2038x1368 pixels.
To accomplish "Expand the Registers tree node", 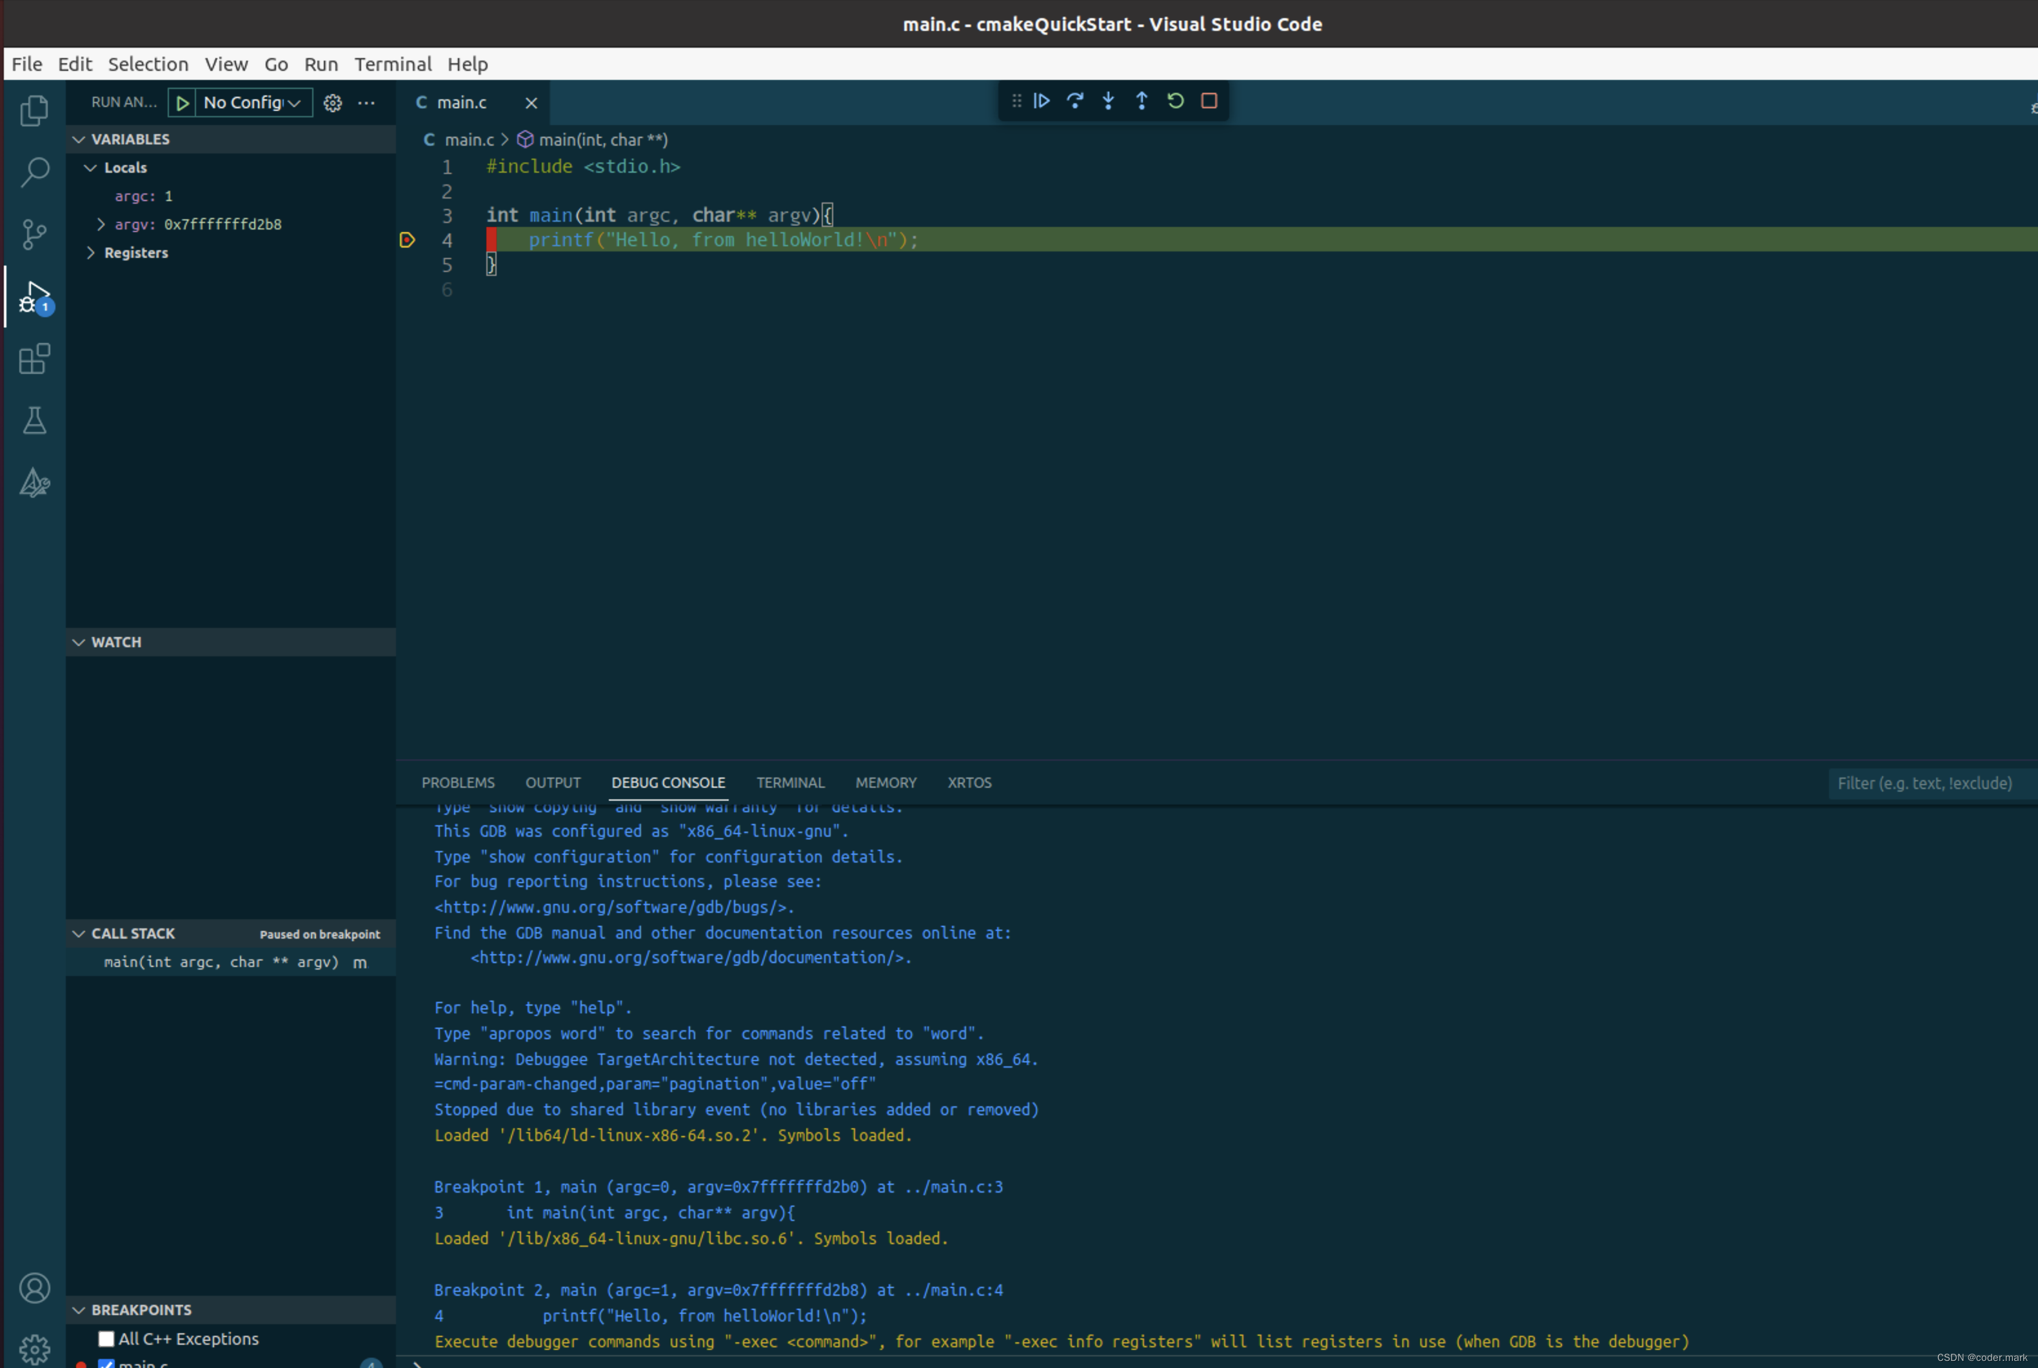I will pyautogui.click(x=91, y=253).
